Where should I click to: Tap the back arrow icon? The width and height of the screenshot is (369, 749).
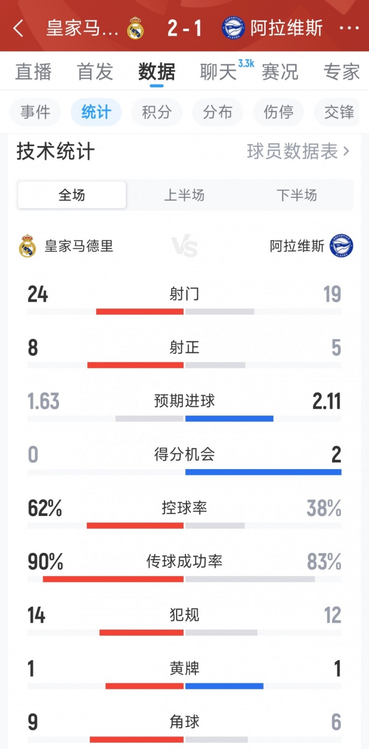point(18,29)
